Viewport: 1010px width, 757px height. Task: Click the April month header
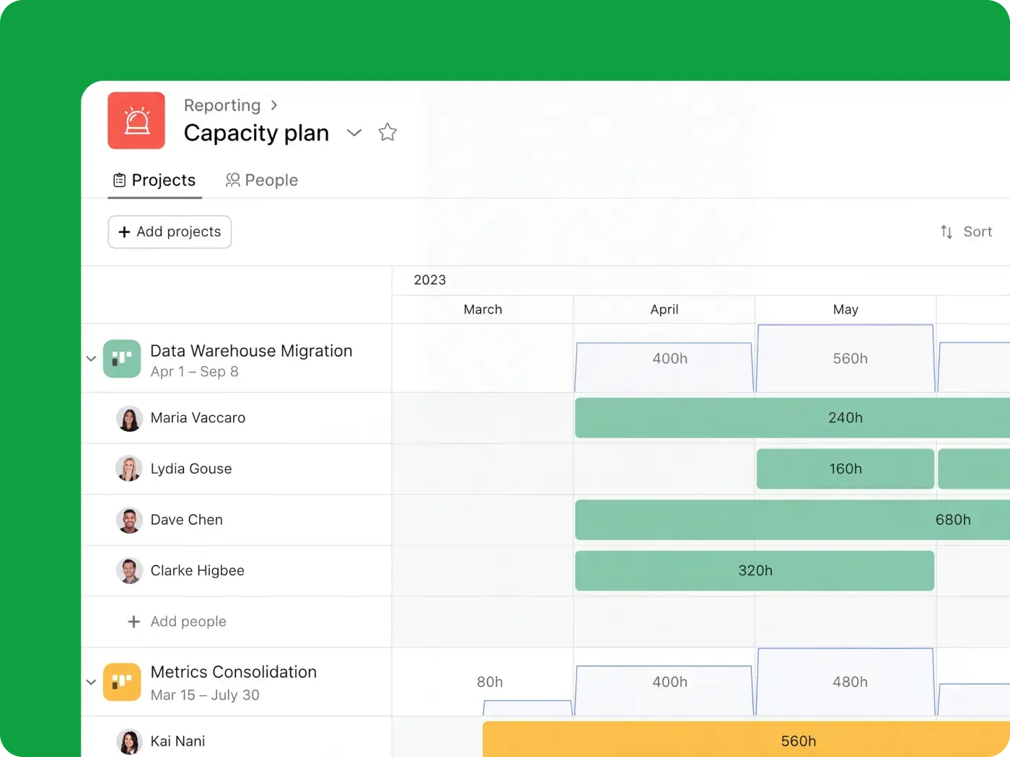664,309
